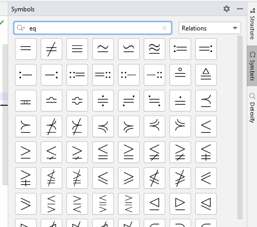Open the Detexify side tab

252,108
